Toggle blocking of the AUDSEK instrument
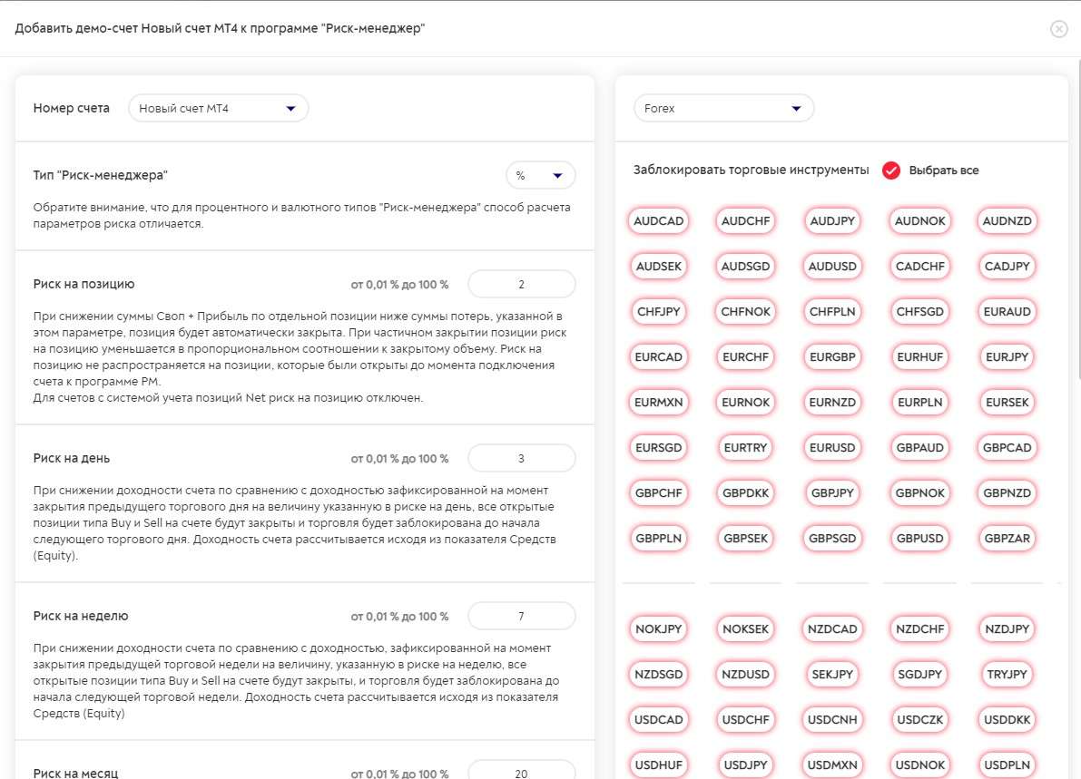 point(658,267)
